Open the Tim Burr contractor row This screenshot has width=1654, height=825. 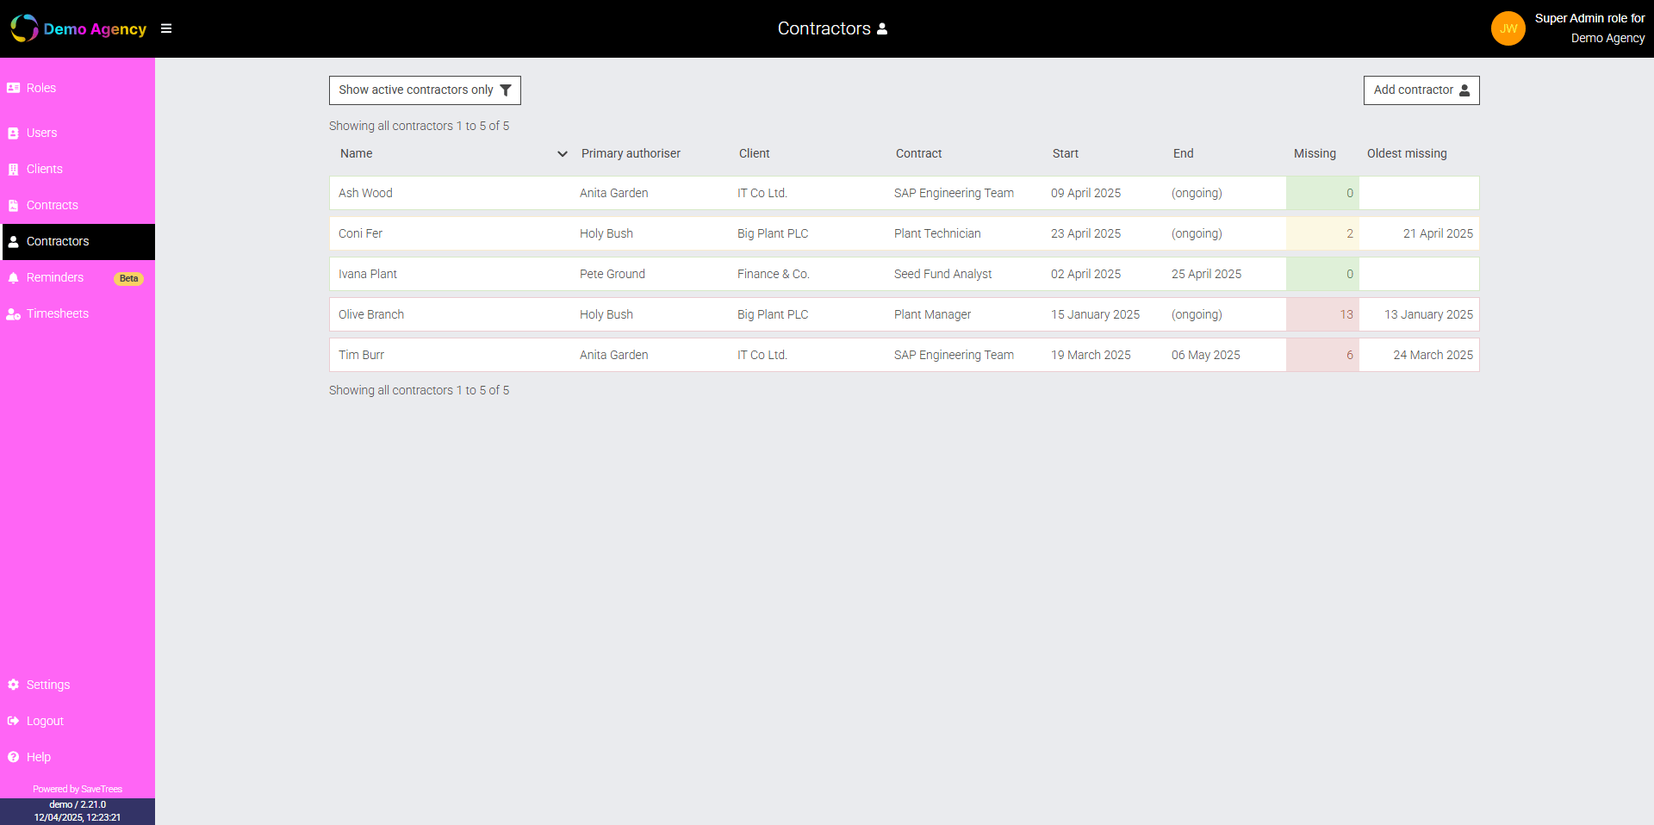click(x=905, y=355)
